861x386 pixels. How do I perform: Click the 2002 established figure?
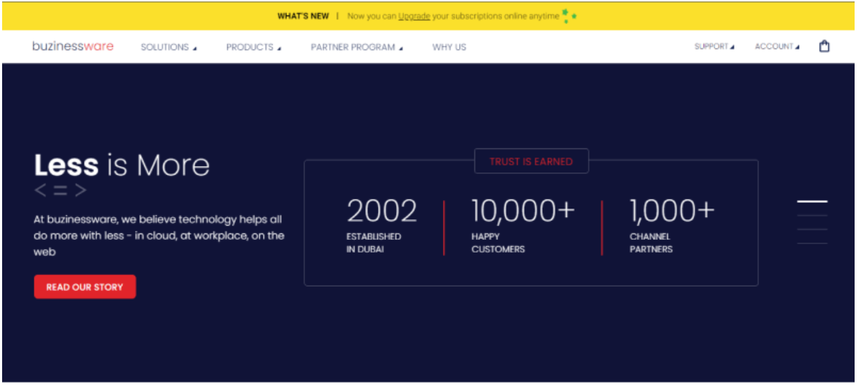pos(382,211)
